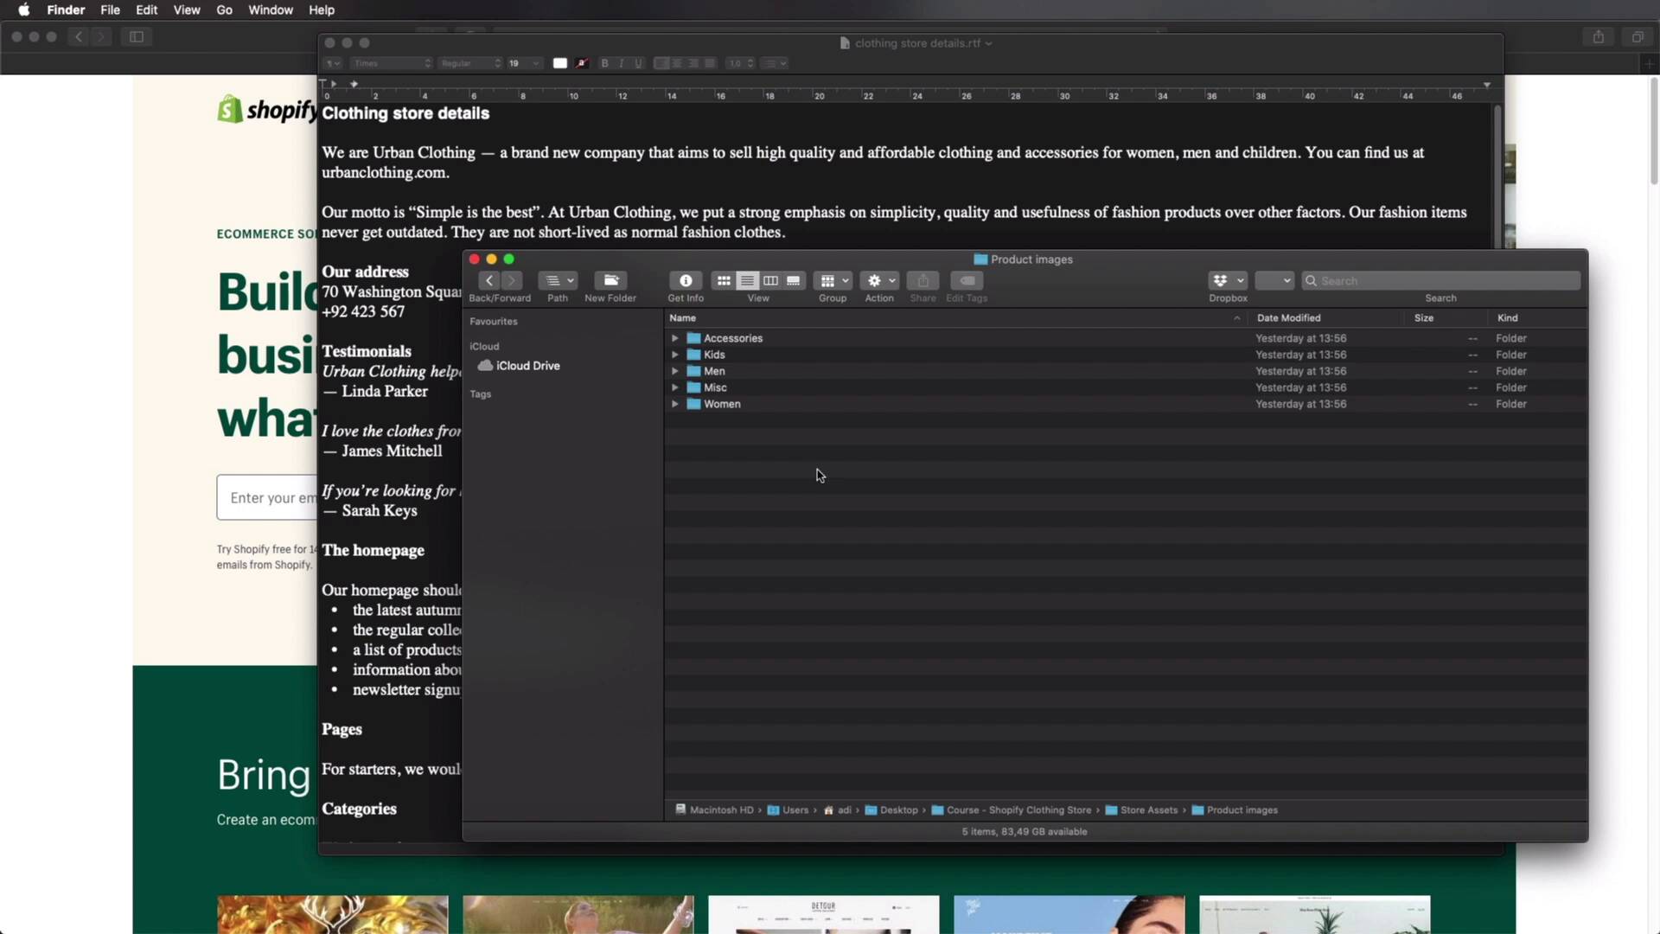Open the Go menu
The width and height of the screenshot is (1660, 934).
tap(224, 10)
